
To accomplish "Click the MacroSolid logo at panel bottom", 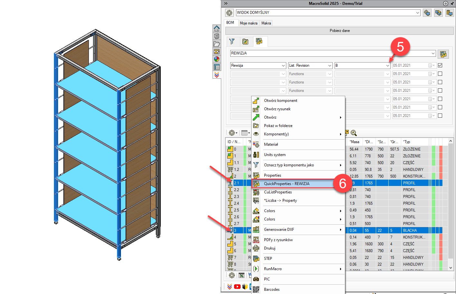I will click(x=230, y=287).
